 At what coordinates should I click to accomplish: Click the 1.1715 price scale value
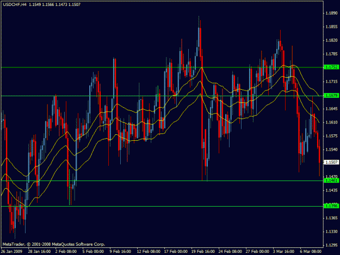point(331,82)
